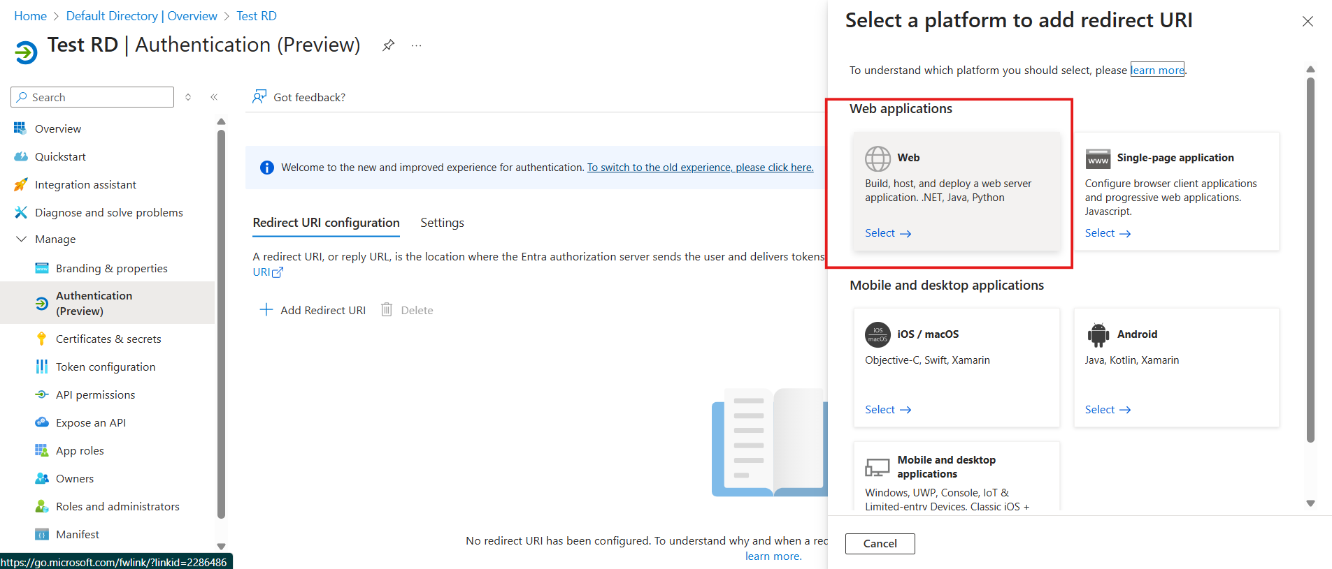Click the Add Redirect URI plus icon
This screenshot has height=569, width=1332.
(266, 310)
